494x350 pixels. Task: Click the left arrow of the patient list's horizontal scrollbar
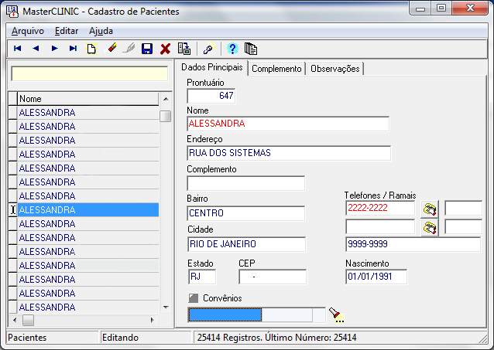tap(15, 320)
